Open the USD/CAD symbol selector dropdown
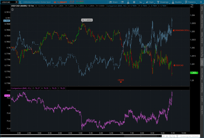Viewport: 204px width, 138px height. coord(17,2)
